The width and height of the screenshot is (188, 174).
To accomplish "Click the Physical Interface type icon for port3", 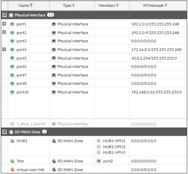I will pos(54,41).
